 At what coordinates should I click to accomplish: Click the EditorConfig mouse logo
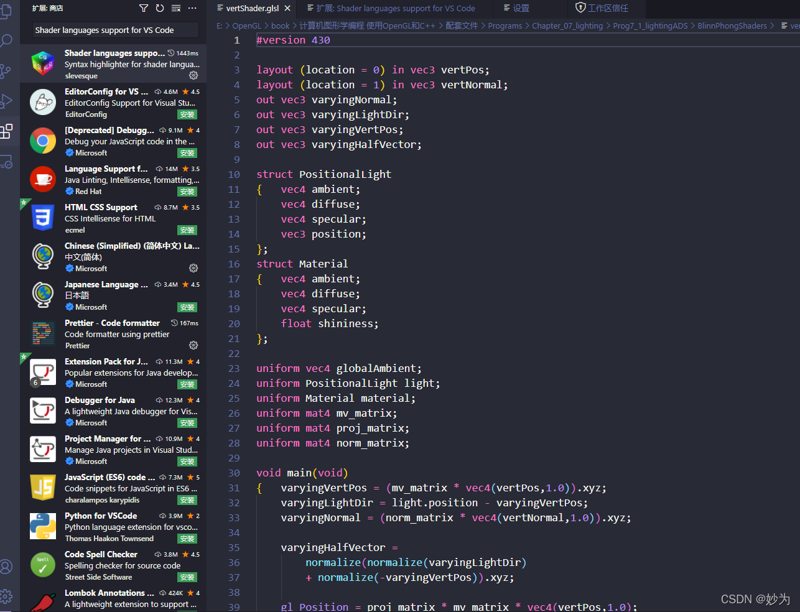coord(43,103)
